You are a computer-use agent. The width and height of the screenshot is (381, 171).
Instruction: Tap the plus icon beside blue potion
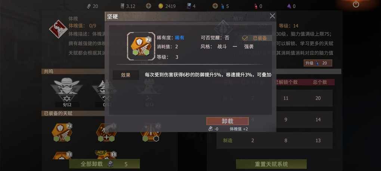215,6
